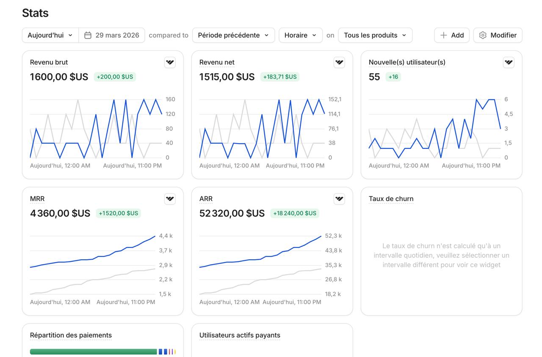Click the calendar icon beside 29 mars 2026
The height and width of the screenshot is (357, 542).
click(88, 36)
